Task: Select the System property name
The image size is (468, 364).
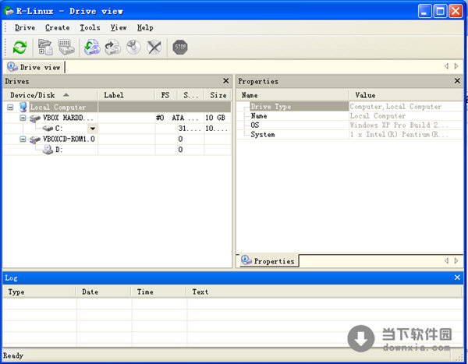Action: tap(263, 135)
